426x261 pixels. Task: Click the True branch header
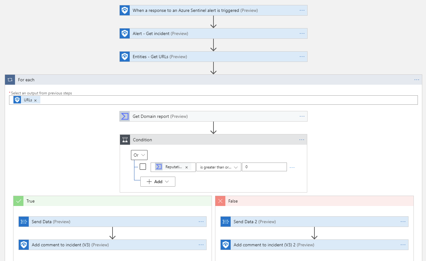(x=113, y=201)
